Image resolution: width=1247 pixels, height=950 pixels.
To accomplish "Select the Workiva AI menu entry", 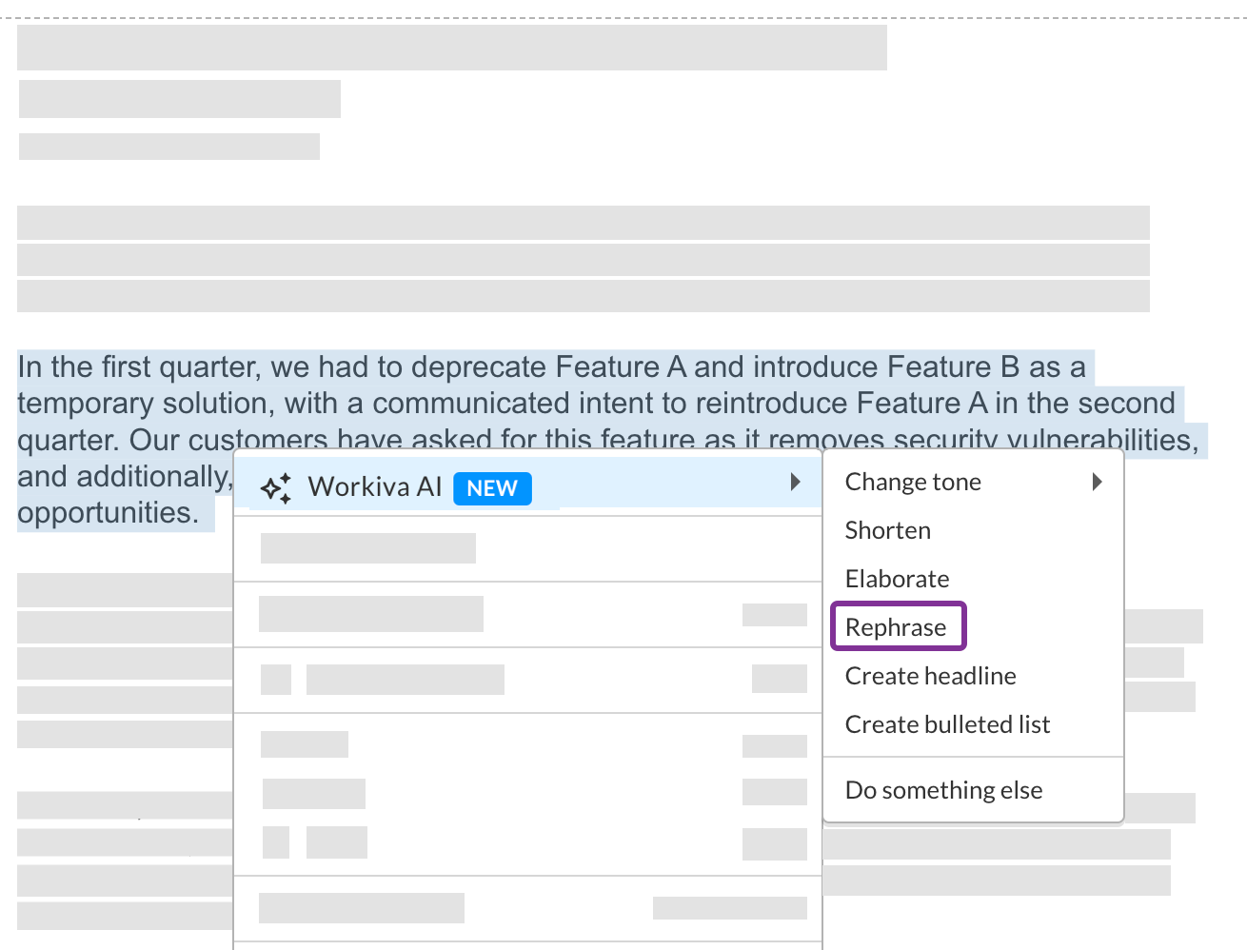I will pyautogui.click(x=375, y=487).
